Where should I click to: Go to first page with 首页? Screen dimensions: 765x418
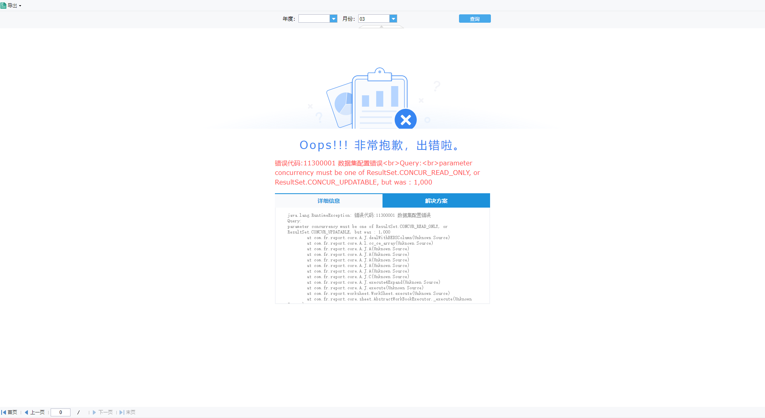pyautogui.click(x=10, y=412)
